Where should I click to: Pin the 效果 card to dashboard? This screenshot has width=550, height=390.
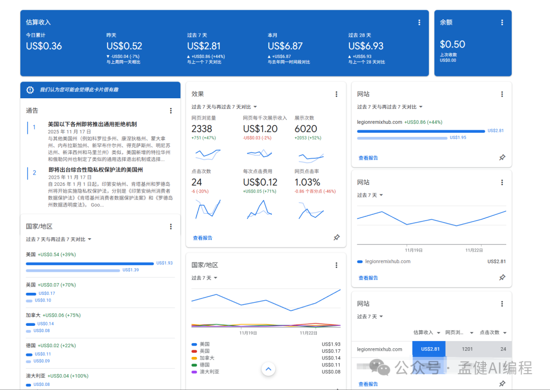pos(336,237)
